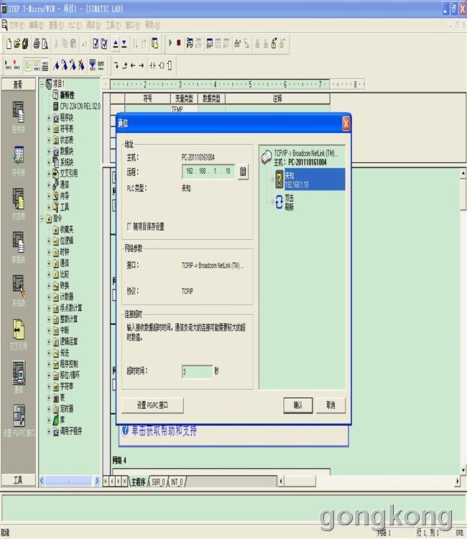This screenshot has width=467, height=539.
Task: Open Cross Reference from the view sidebar
Action: (18, 334)
